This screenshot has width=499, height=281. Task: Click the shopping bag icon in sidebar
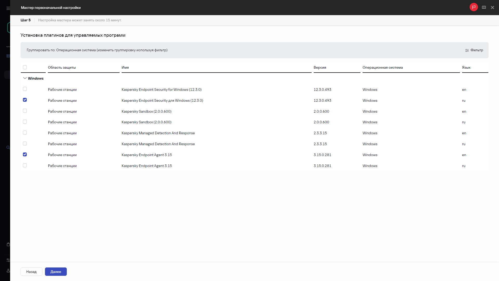click(x=8, y=244)
